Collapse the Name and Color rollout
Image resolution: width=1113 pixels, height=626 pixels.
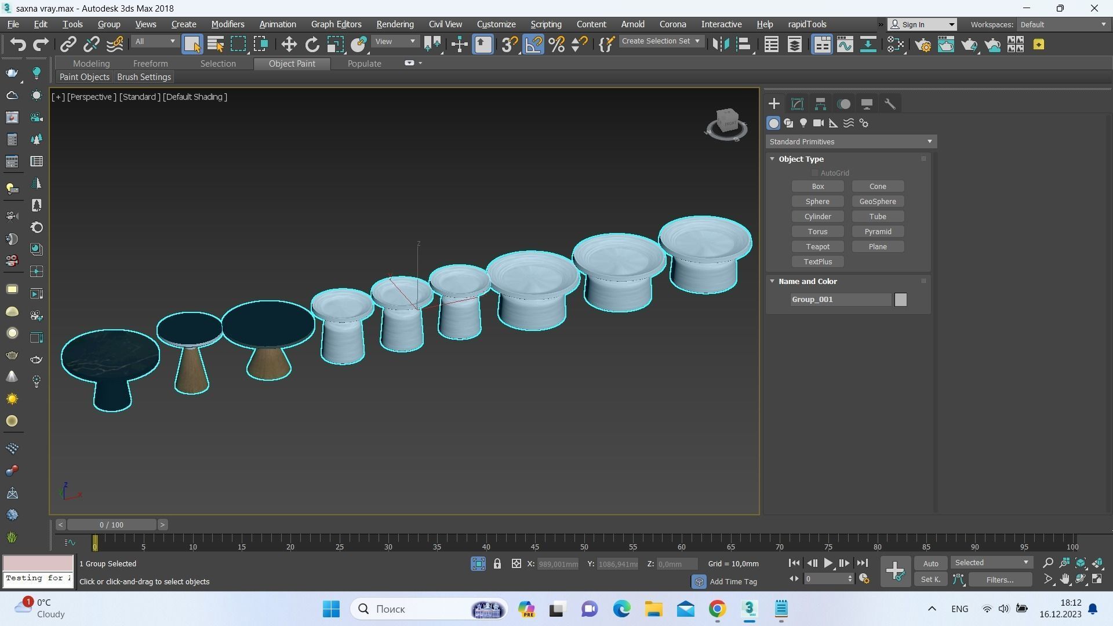pyautogui.click(x=772, y=281)
